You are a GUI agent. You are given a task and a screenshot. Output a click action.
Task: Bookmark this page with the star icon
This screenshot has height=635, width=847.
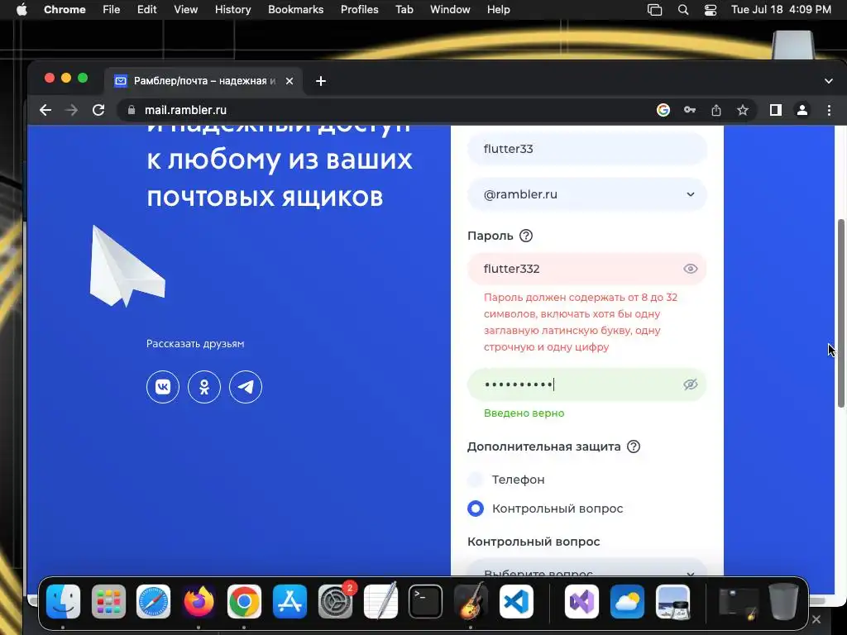point(743,110)
